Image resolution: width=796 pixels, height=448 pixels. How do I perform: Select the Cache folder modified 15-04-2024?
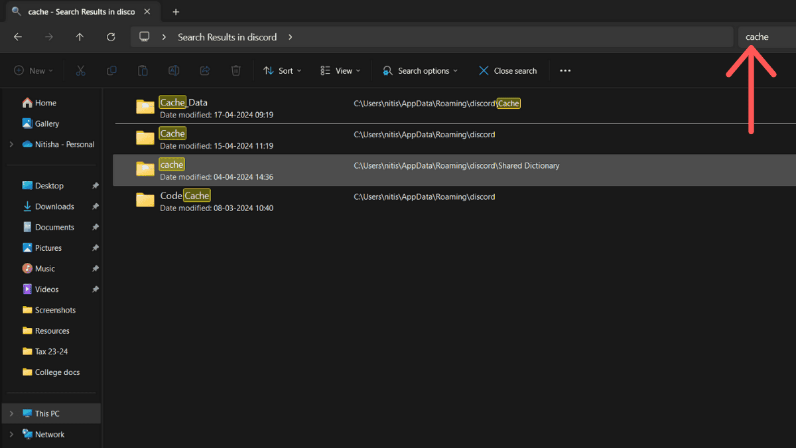click(454, 139)
